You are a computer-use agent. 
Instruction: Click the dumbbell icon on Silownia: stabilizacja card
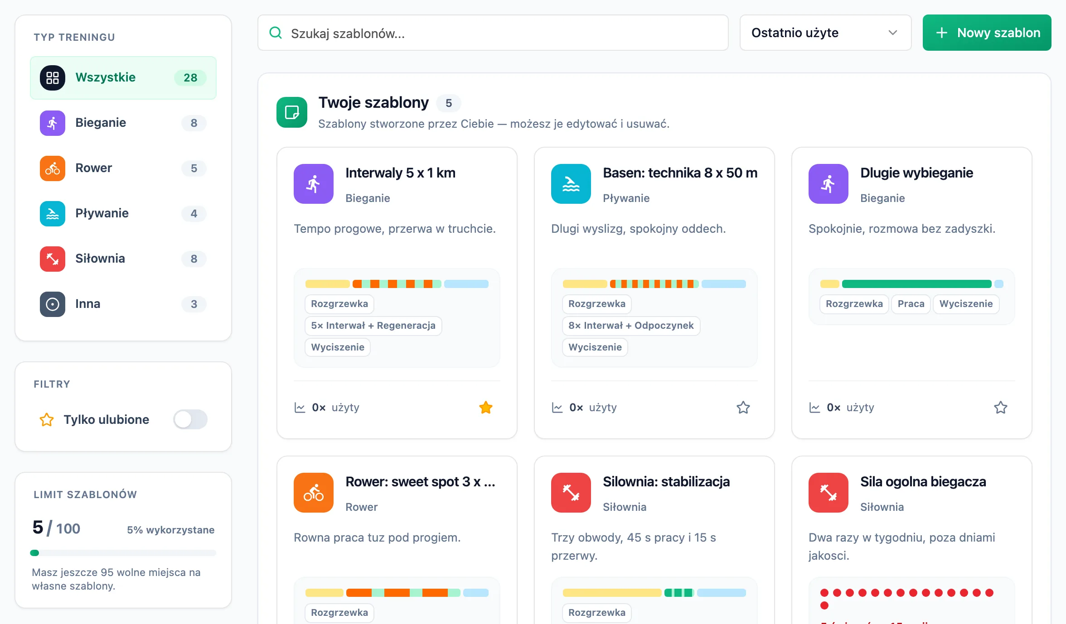pyautogui.click(x=571, y=493)
